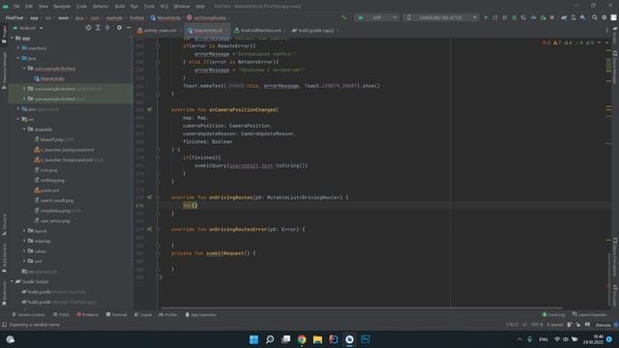Click override gutter icon beside onCameraPositionChanged

point(150,109)
